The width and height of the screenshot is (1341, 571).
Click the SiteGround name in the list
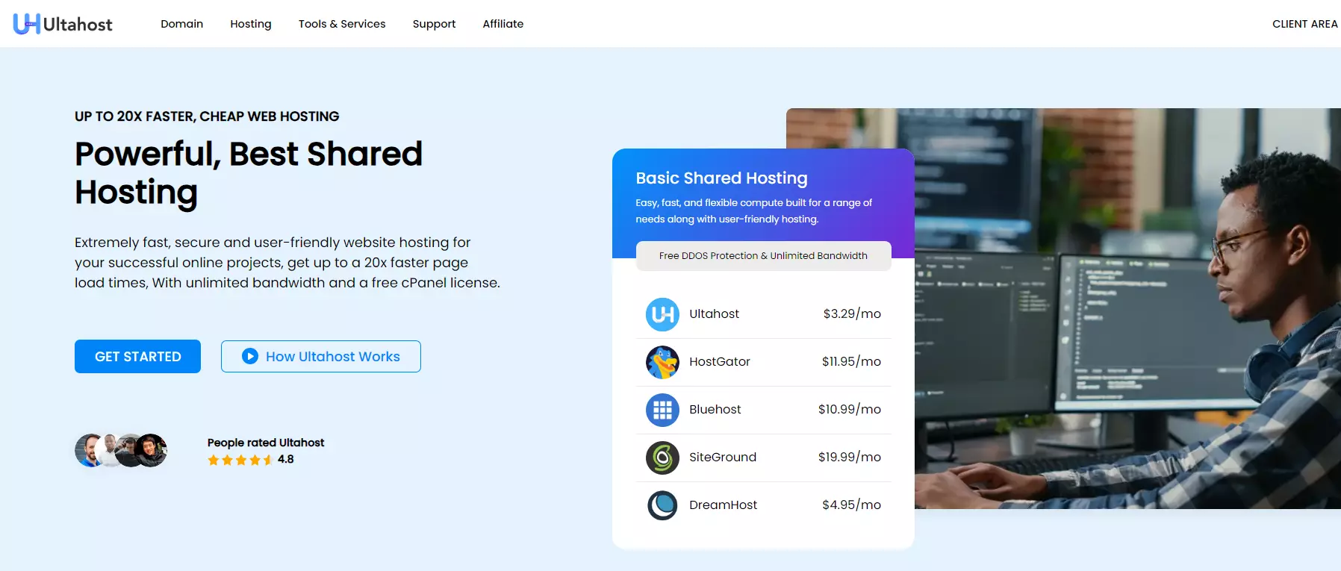click(x=723, y=457)
